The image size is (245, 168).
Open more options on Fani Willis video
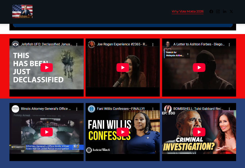[x=153, y=109]
